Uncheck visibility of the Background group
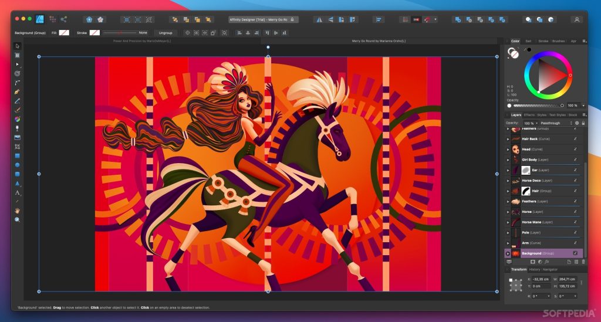 [575, 253]
